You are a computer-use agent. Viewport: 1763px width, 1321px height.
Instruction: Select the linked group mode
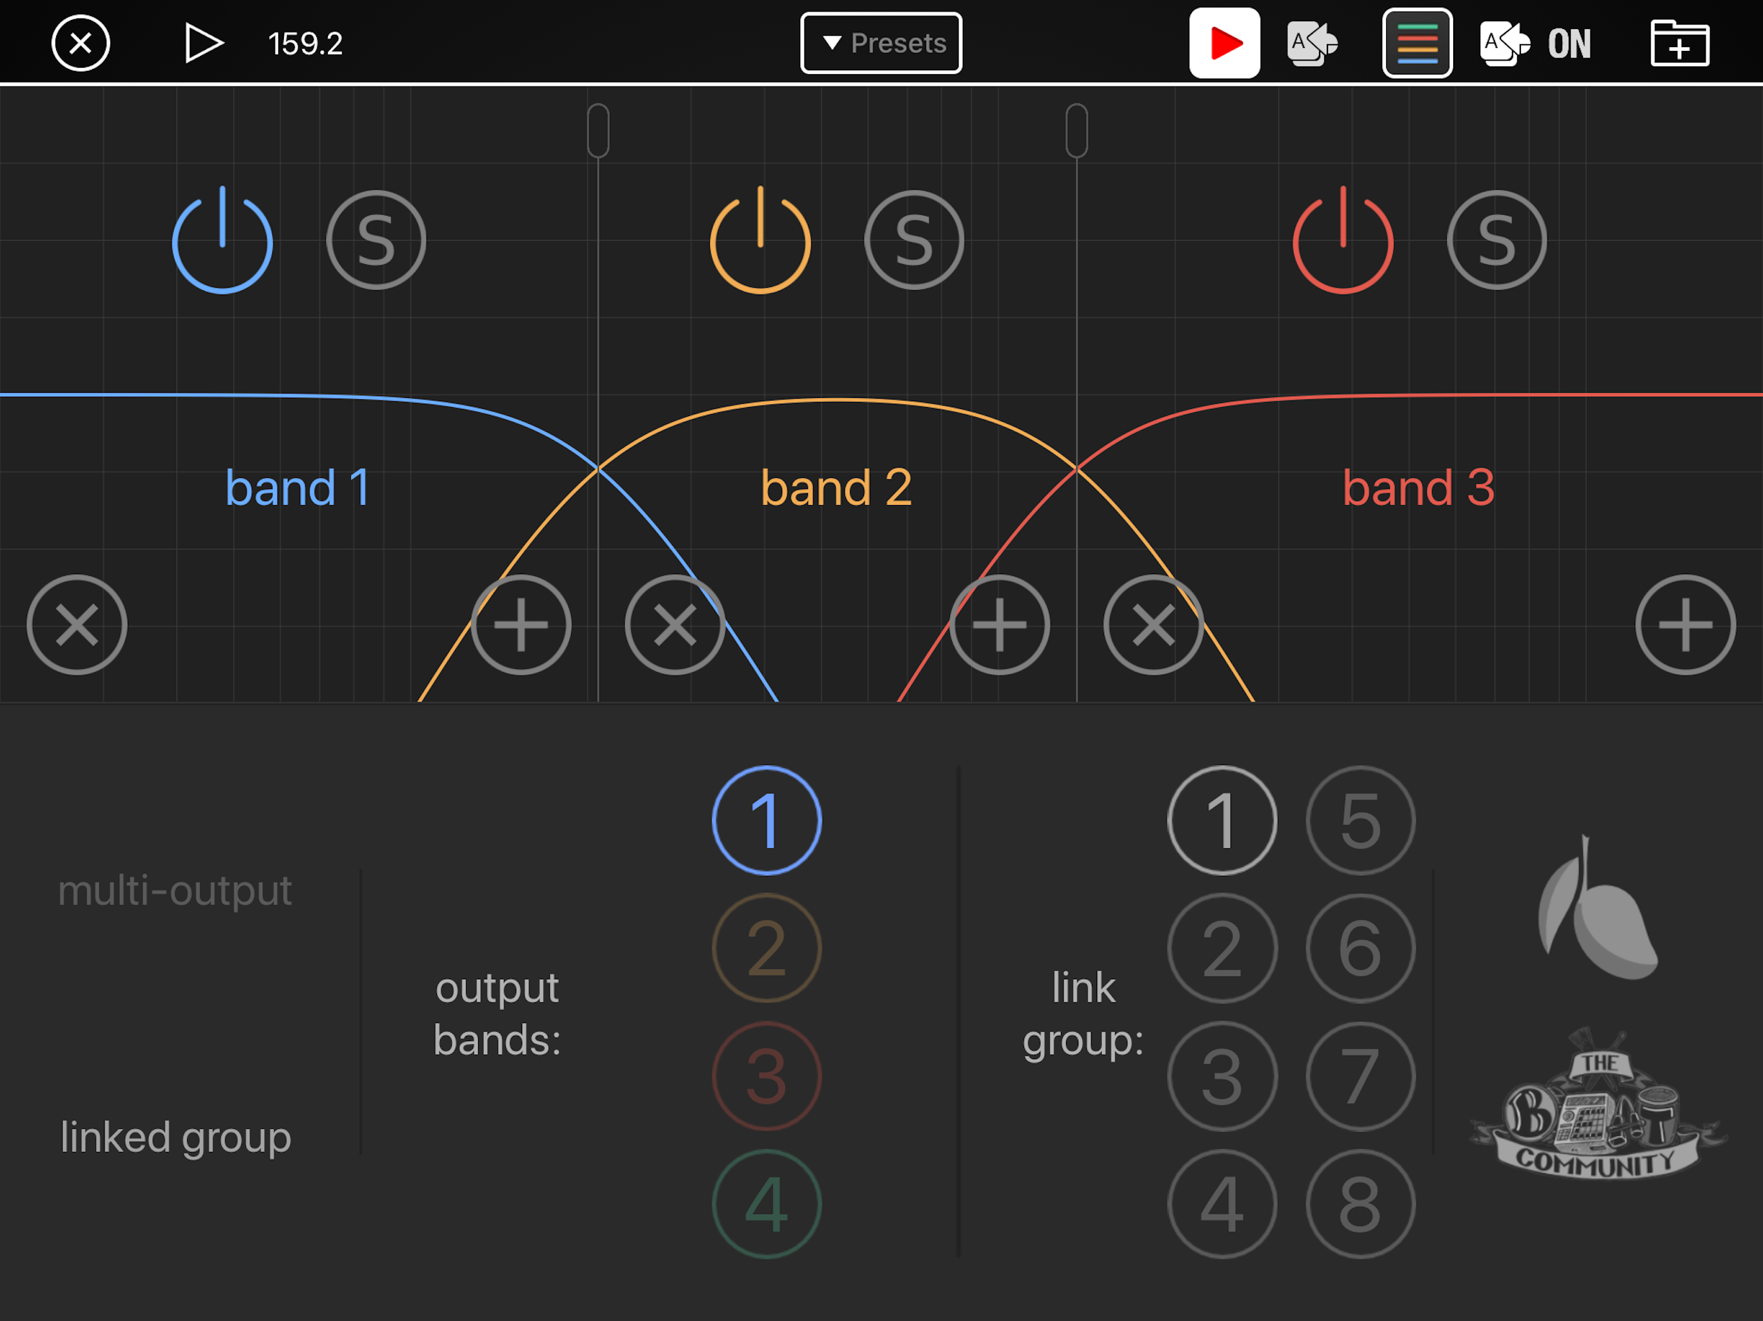point(176,1138)
